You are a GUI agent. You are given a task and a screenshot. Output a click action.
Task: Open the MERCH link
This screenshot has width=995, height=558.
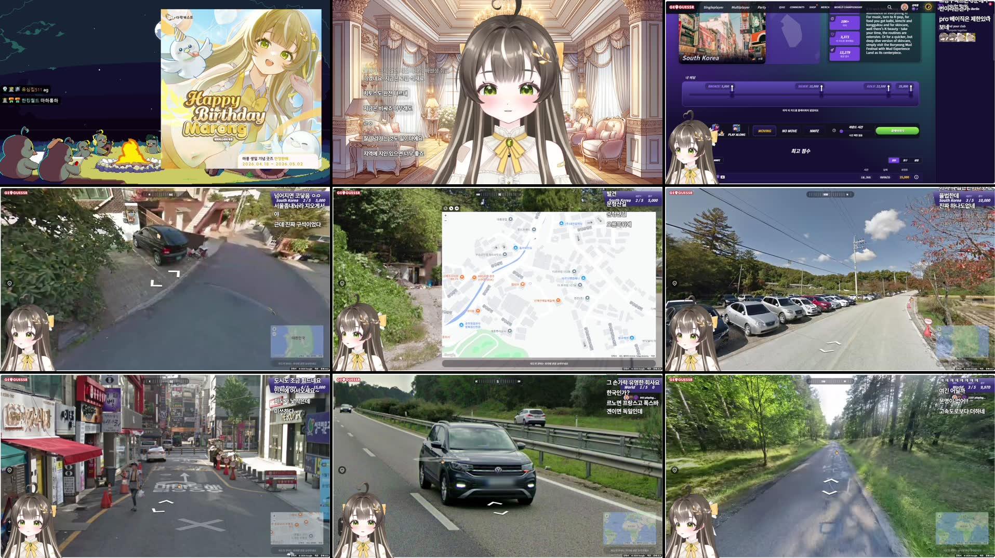[825, 7]
